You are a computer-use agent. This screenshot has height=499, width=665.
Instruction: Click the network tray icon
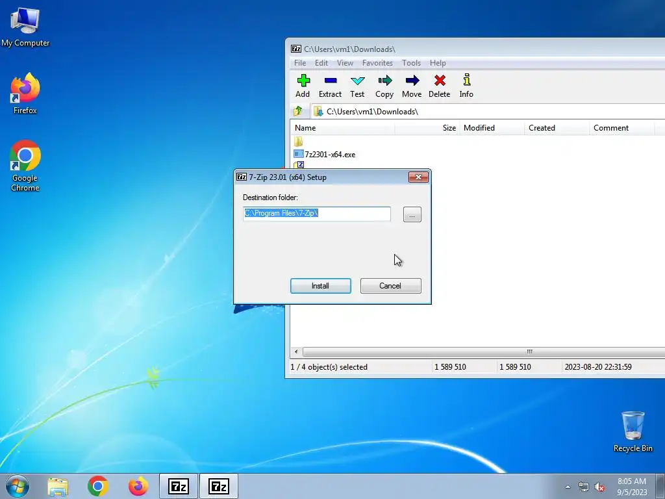coord(584,487)
